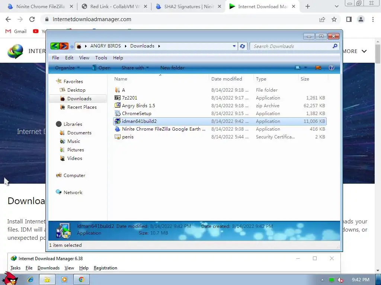
Task: Open IDM Tasks menu
Action: [x=15, y=268]
